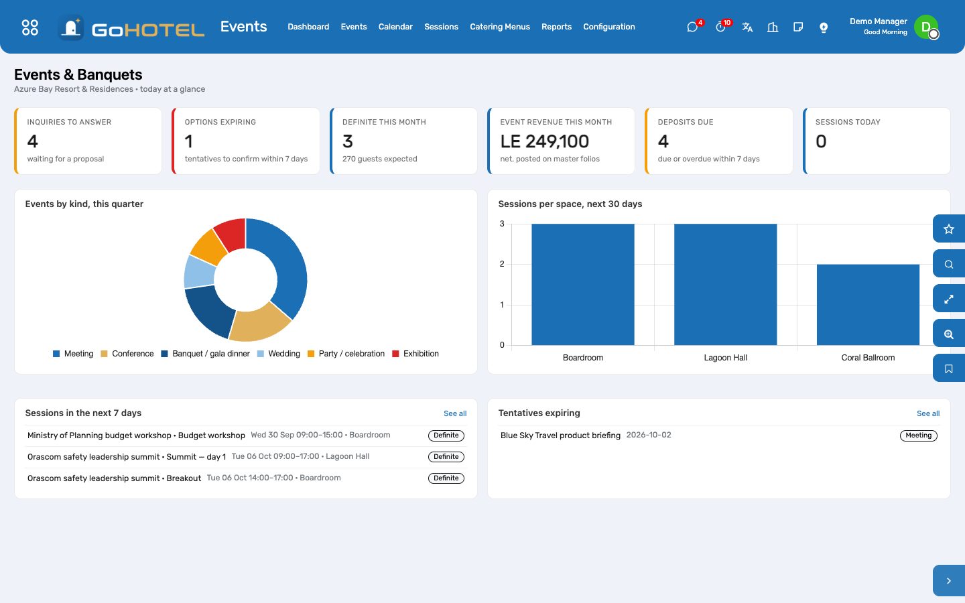Image resolution: width=965 pixels, height=603 pixels.
Task: Open the Event Revenue This Month card
Action: coord(561,141)
